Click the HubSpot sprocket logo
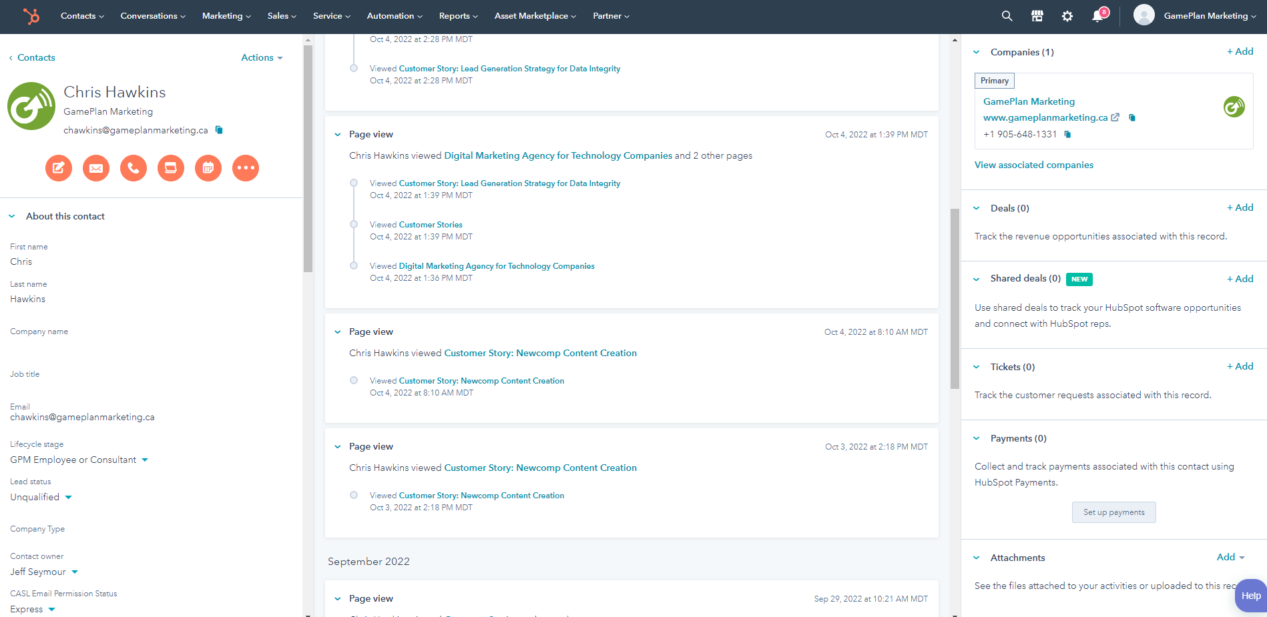Screen dimensions: 1267x617 pyautogui.click(x=31, y=16)
